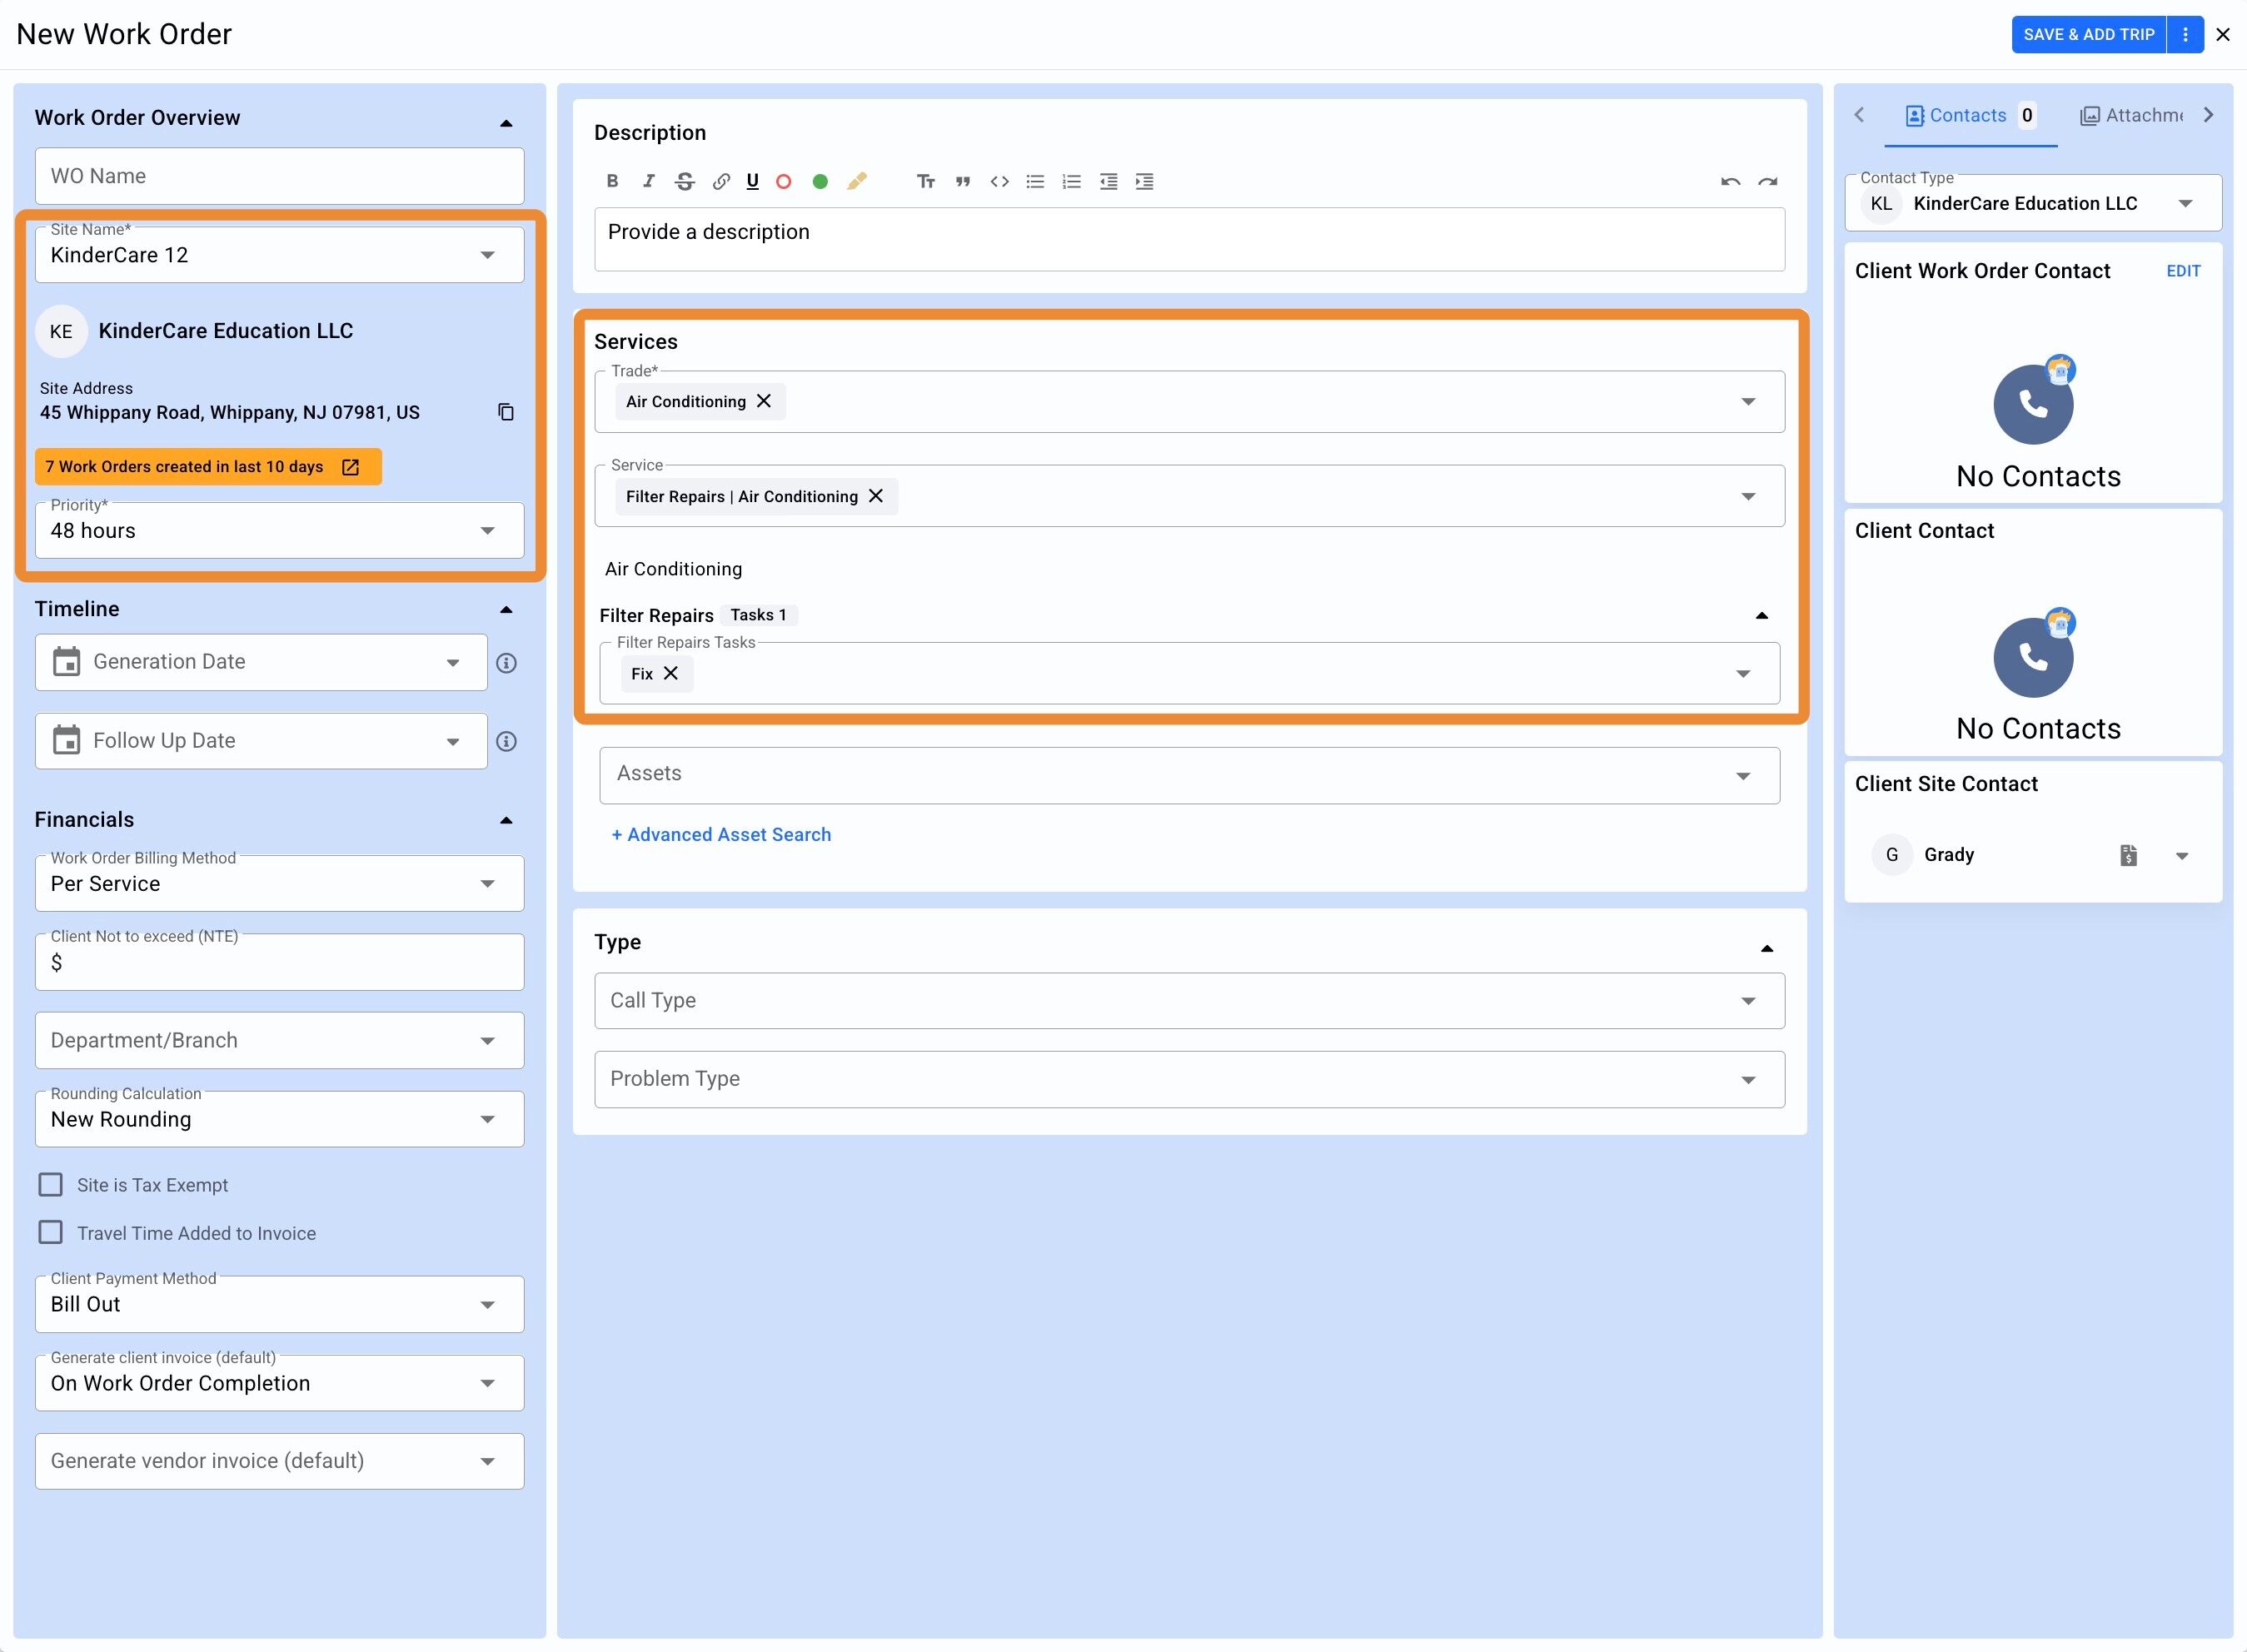The height and width of the screenshot is (1652, 2247).
Task: Remove the Air Conditioning trade chip
Action: (x=764, y=401)
